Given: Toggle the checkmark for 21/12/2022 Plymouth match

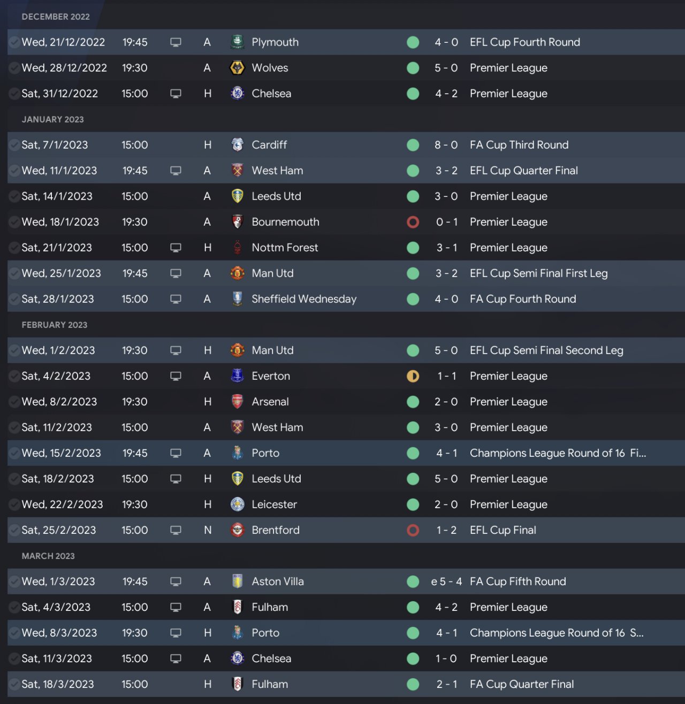Looking at the screenshot, I should click(14, 42).
